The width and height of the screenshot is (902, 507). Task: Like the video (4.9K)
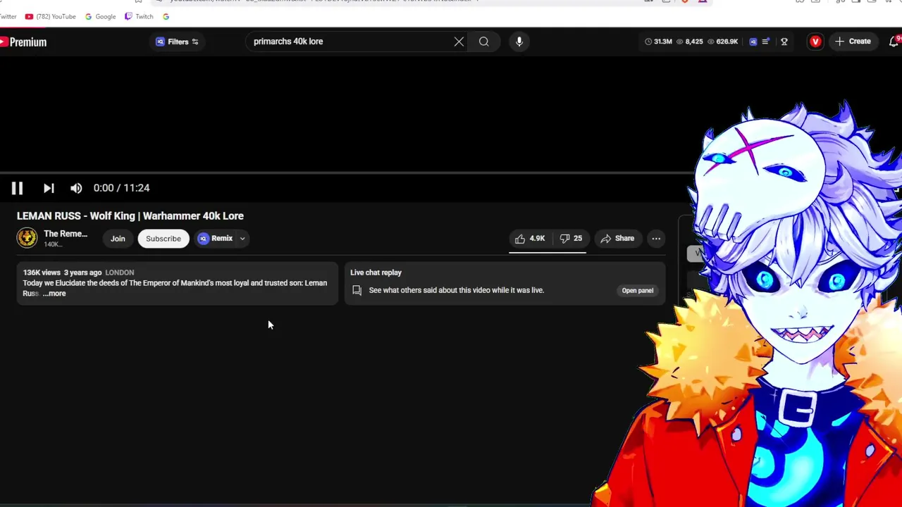(x=530, y=239)
